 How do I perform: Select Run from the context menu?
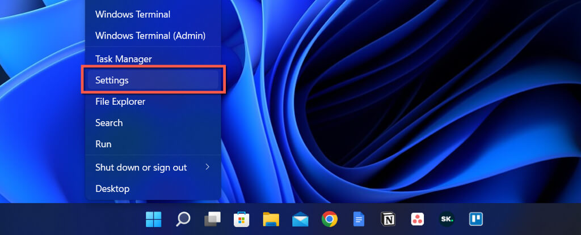click(103, 144)
